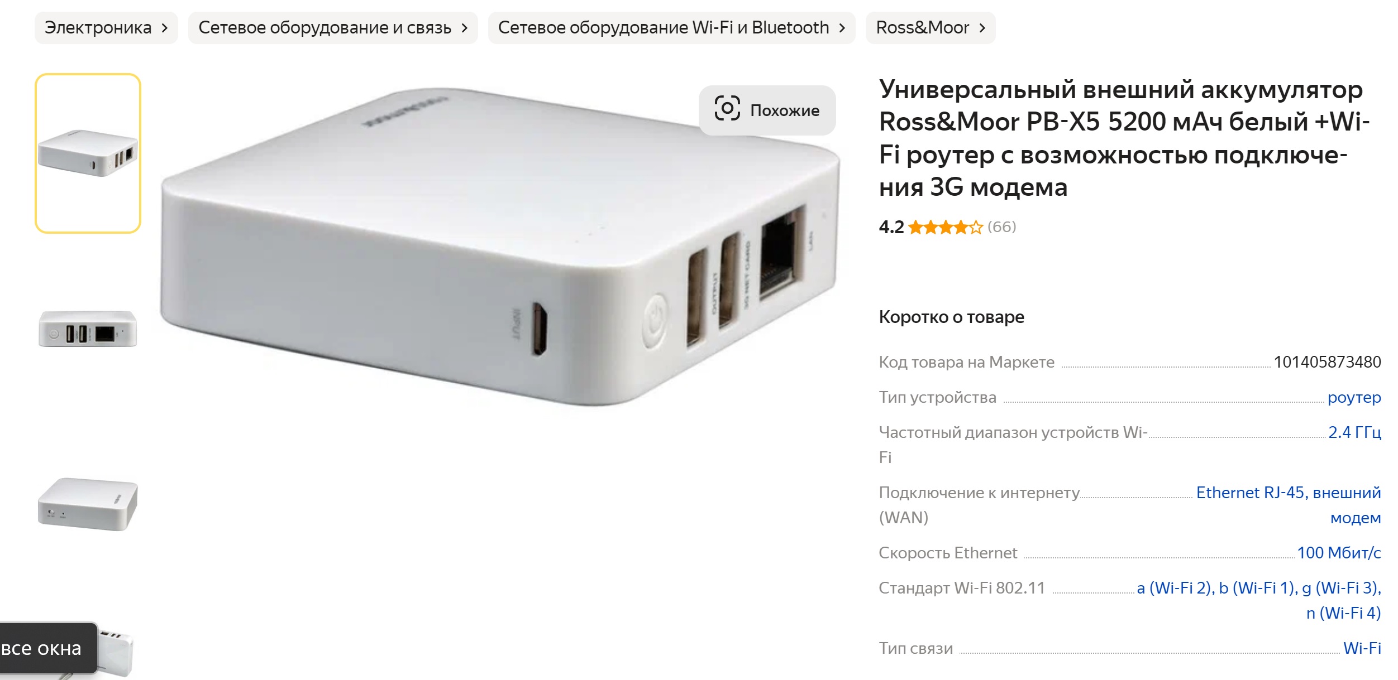
Task: Open Сетевое оборудование и связь breadcrumb
Action: click(333, 28)
